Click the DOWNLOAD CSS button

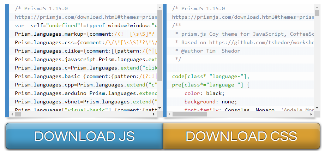coord(242,136)
